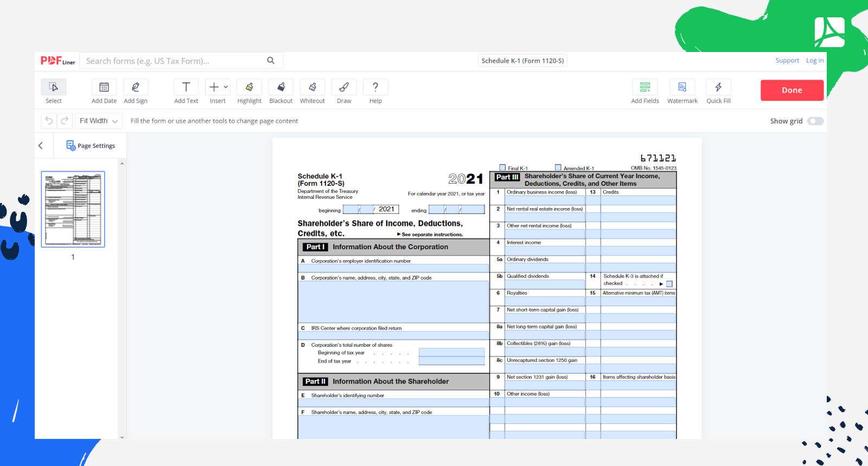868x466 pixels.
Task: Click the IRS Center where filed field
Action: point(393,335)
